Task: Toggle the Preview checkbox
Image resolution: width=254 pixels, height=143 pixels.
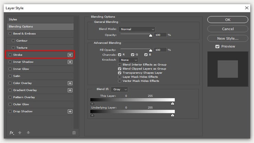Action: 217,46
